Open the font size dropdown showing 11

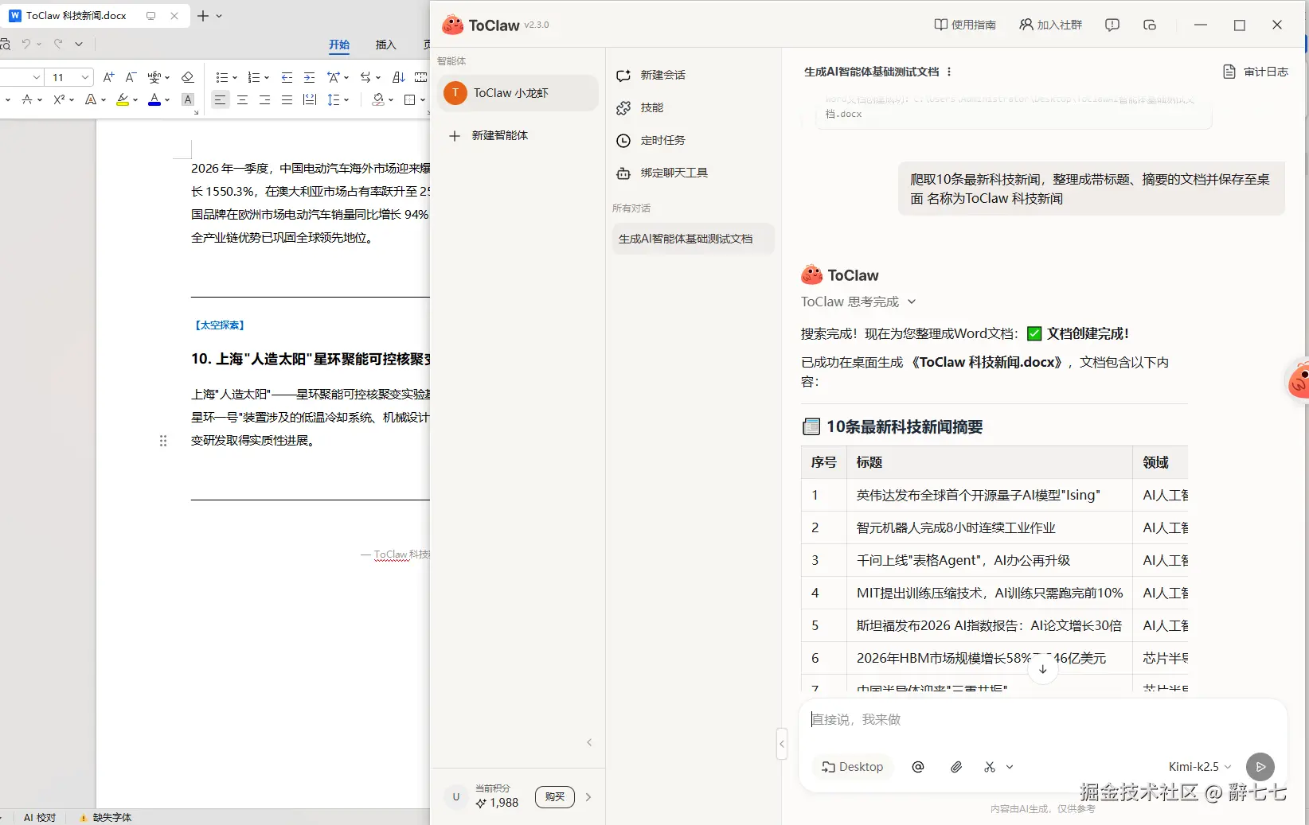tap(84, 77)
